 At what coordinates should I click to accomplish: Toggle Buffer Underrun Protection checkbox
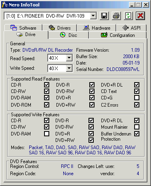pos(137,133)
